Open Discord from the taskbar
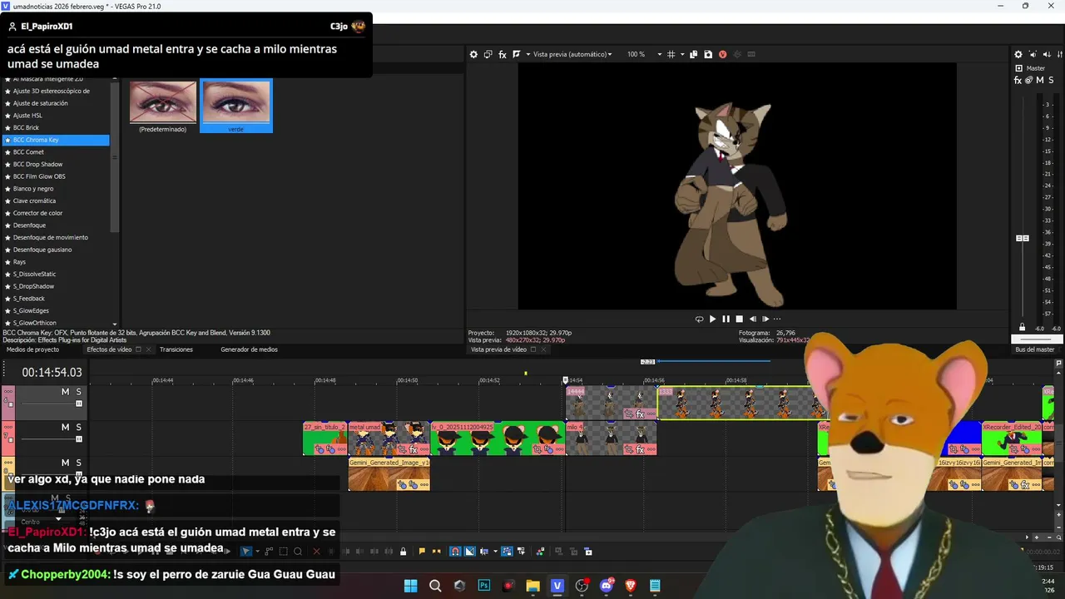This screenshot has height=599, width=1065. pos(607,586)
